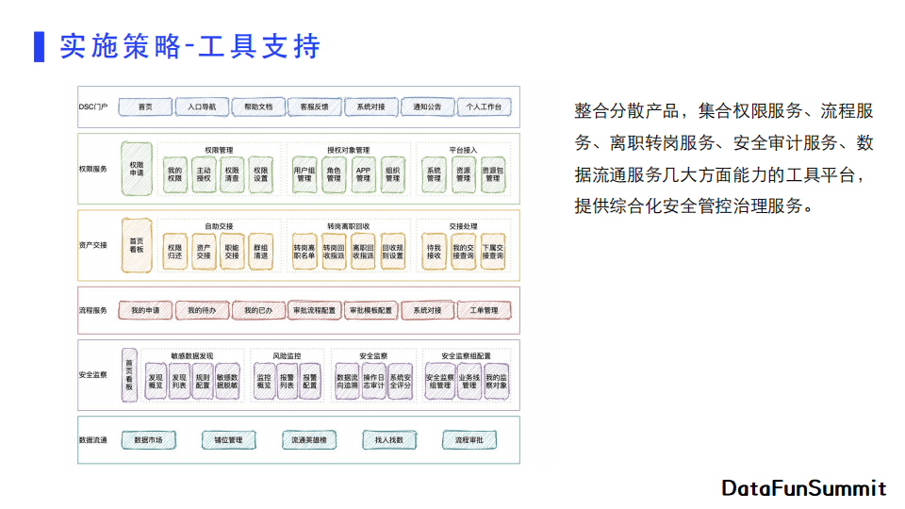Select the 待我接收 box
The image size is (905, 509).
click(x=434, y=252)
